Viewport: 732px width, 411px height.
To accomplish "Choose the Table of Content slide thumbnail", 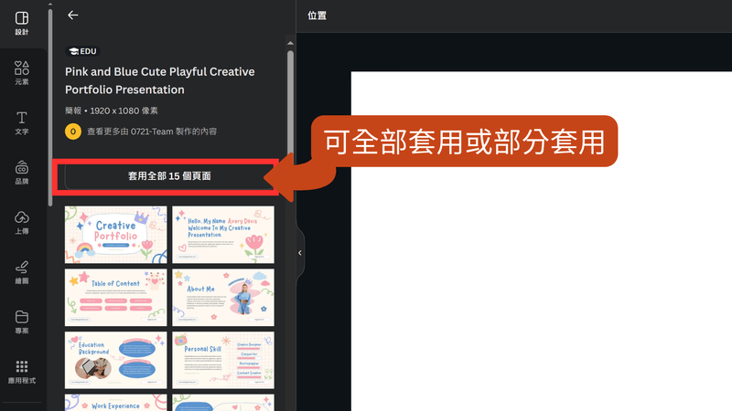I will pyautogui.click(x=115, y=297).
